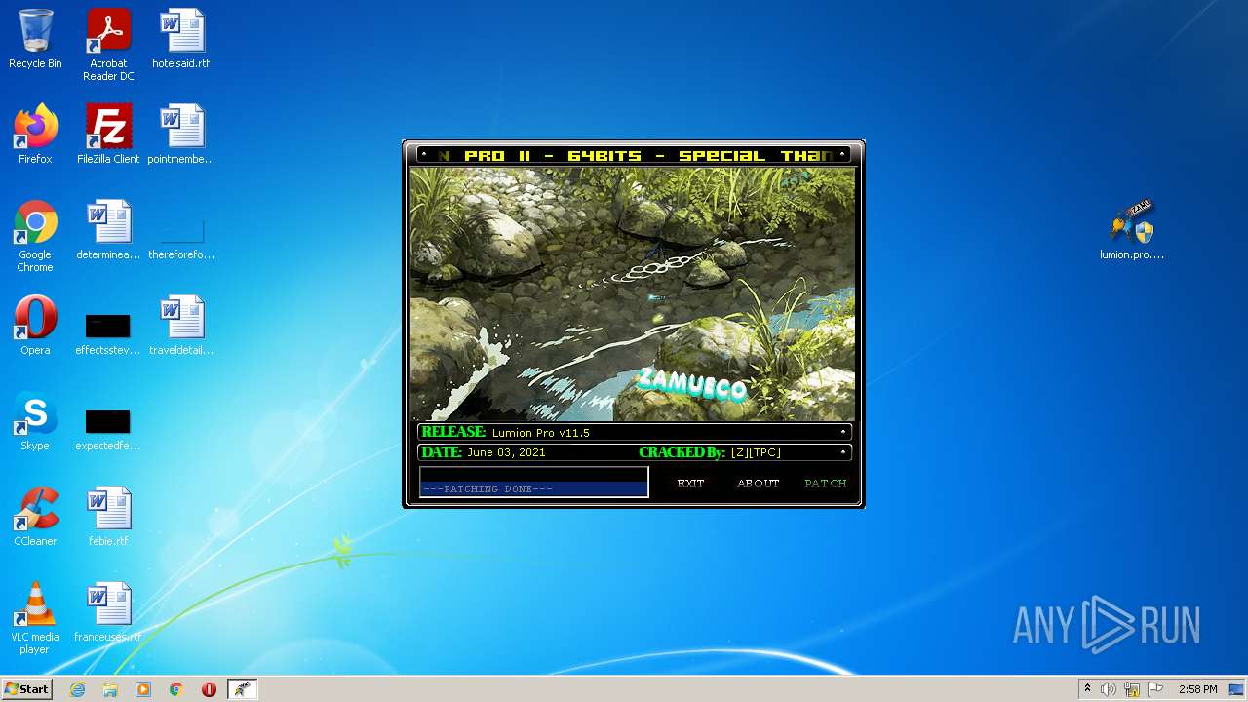The width and height of the screenshot is (1248, 702).
Task: Click the ZAMUECO artwork image
Action: (632, 293)
